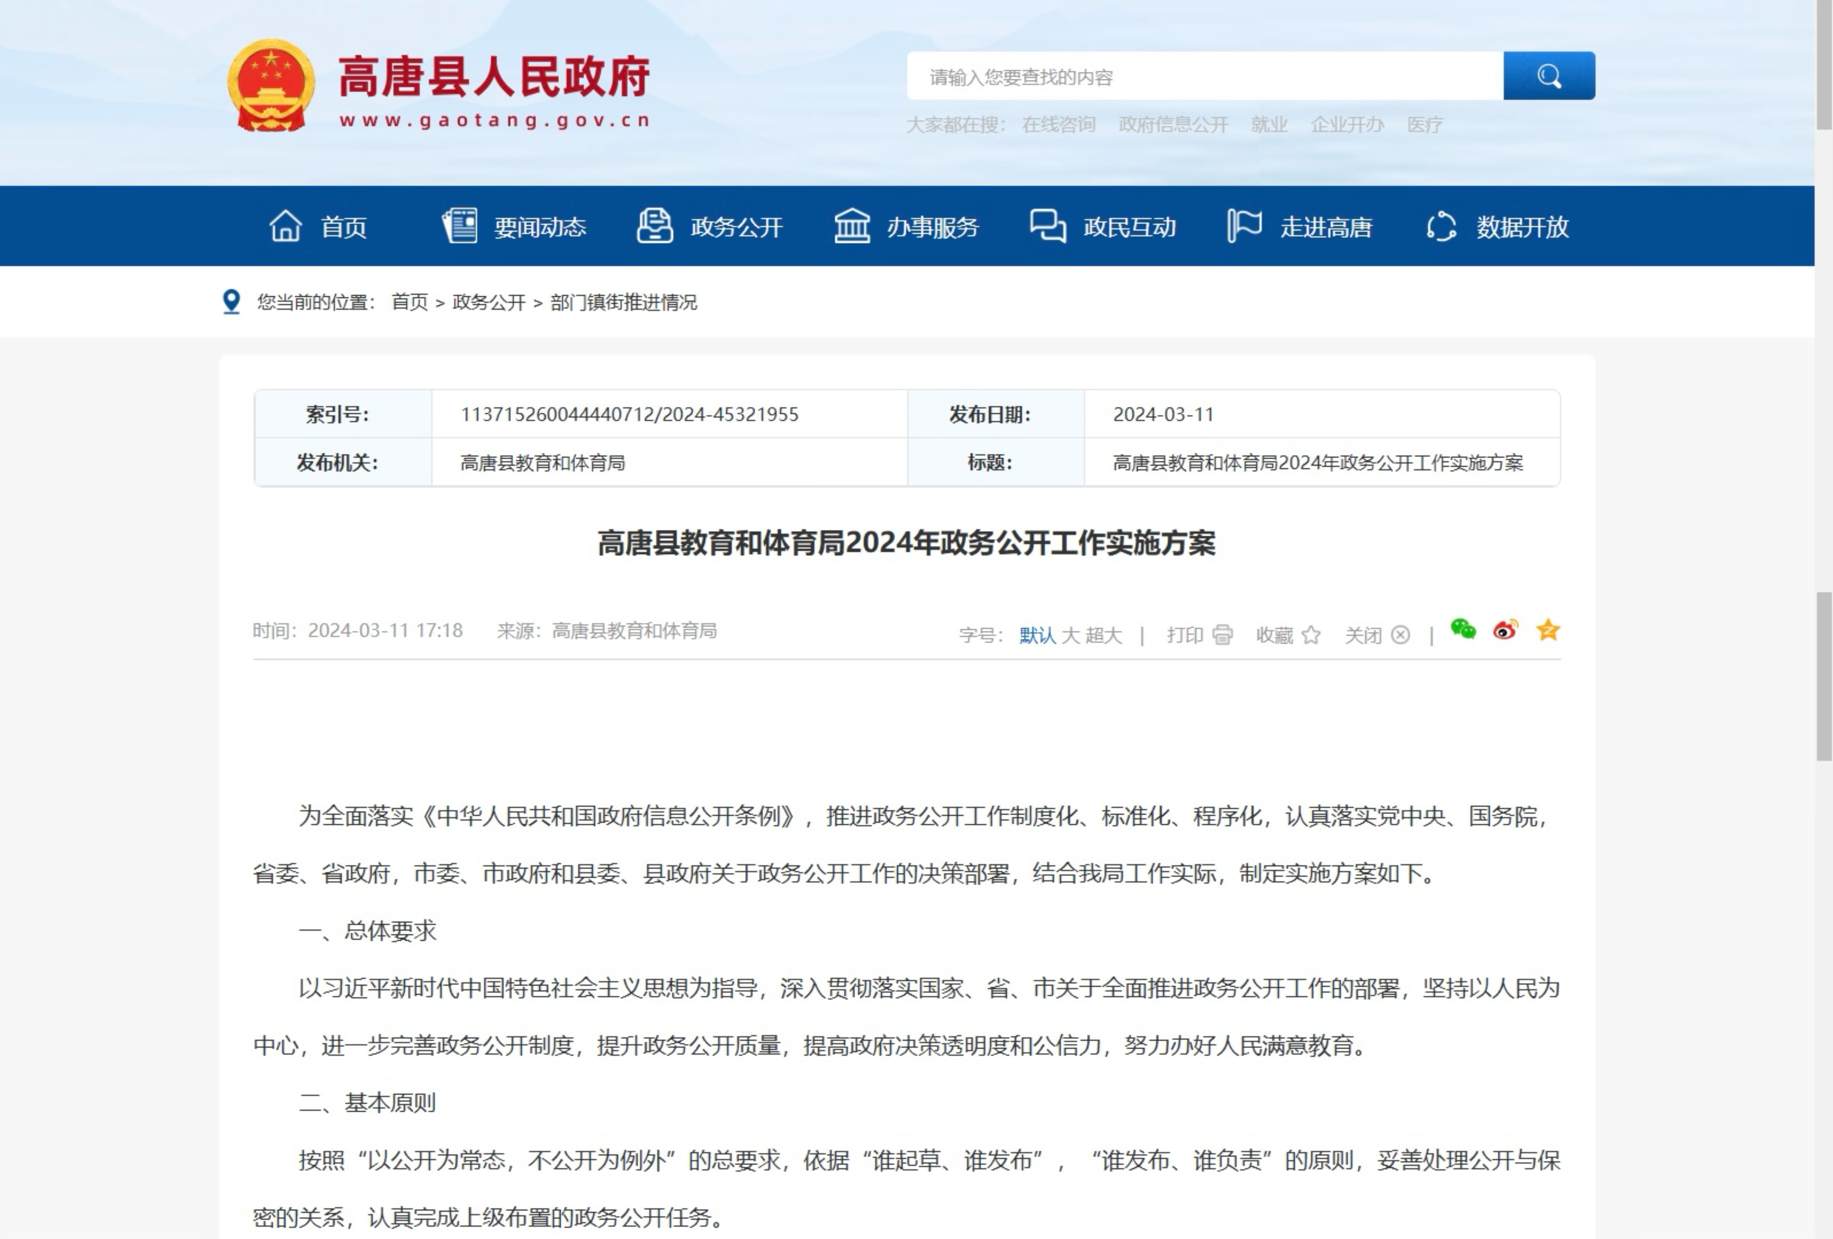Open the 政民互动 navigation menu item

[1129, 227]
